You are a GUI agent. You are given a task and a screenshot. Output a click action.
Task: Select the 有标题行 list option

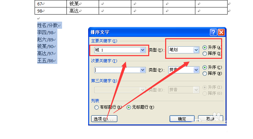[97, 107]
